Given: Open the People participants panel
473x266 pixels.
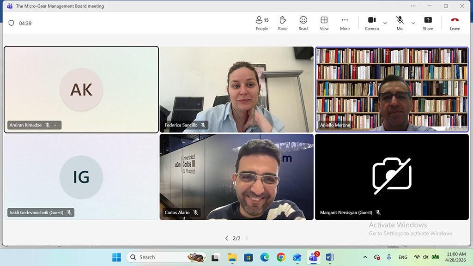Looking at the screenshot, I should click(262, 23).
